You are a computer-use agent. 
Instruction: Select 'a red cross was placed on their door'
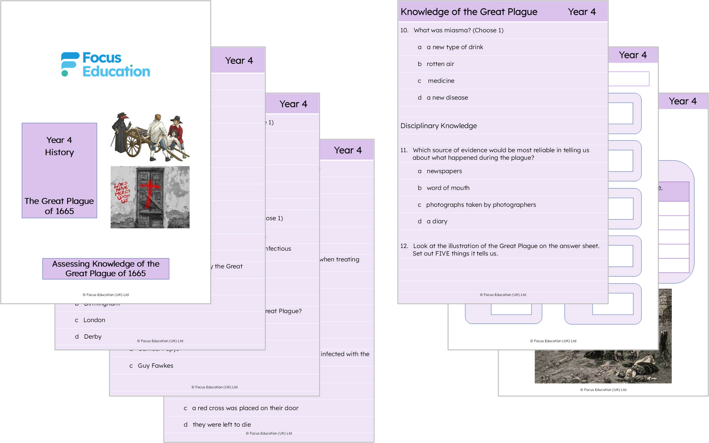(241, 408)
